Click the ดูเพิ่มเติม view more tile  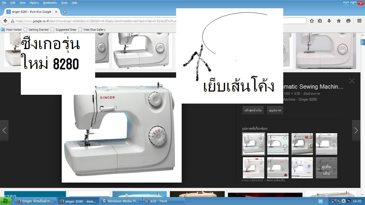click(327, 168)
